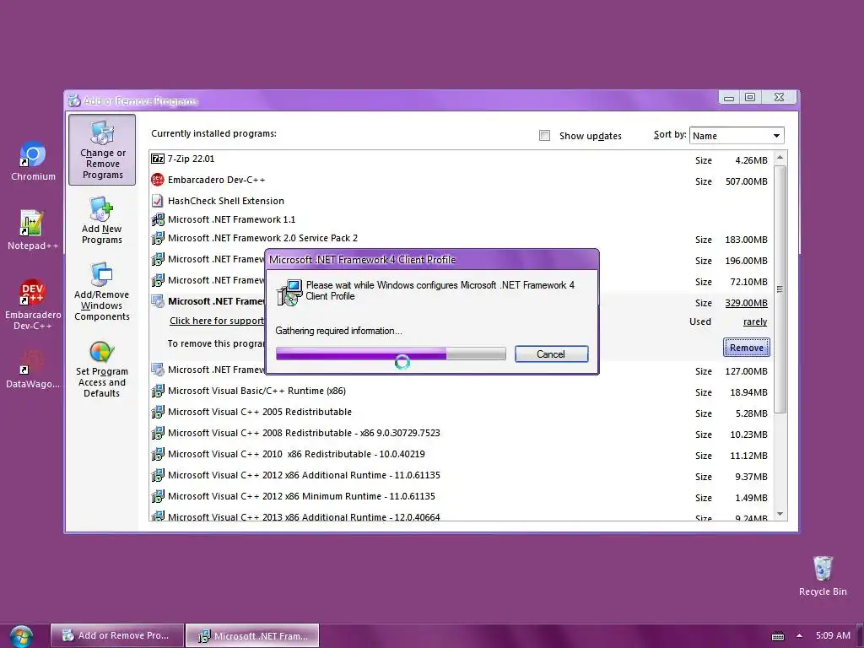Open Notepad++ desktop shortcut

[x=33, y=230]
